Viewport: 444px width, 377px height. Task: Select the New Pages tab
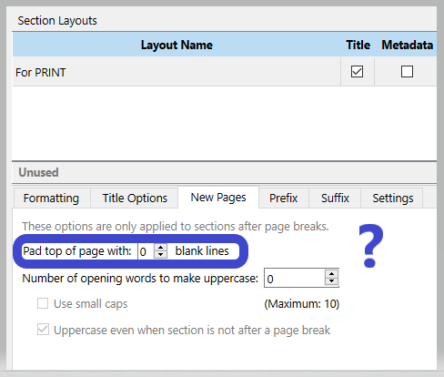coord(218,198)
